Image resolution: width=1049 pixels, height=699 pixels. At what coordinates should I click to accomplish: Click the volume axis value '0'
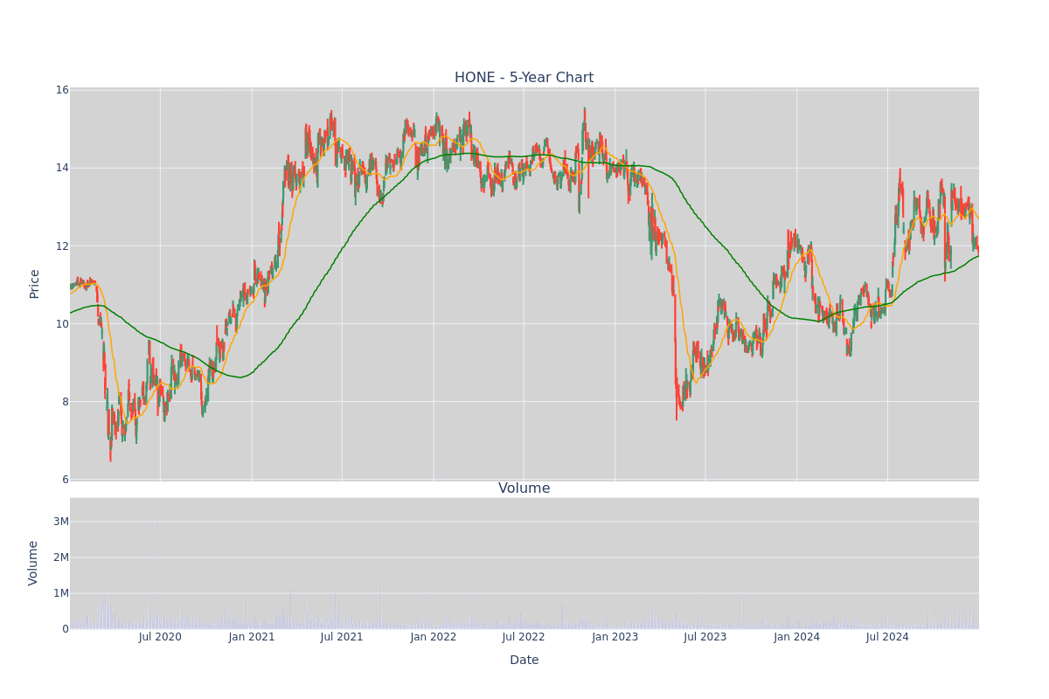[x=66, y=629]
